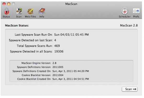Open Web Files cookie icon

click(30, 11)
